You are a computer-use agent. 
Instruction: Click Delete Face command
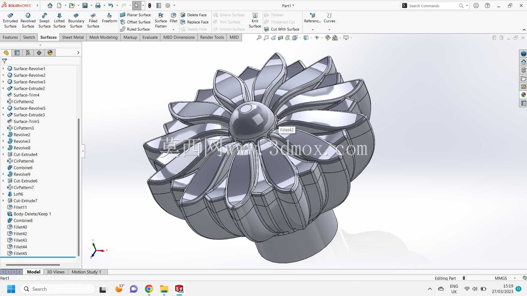click(x=194, y=15)
